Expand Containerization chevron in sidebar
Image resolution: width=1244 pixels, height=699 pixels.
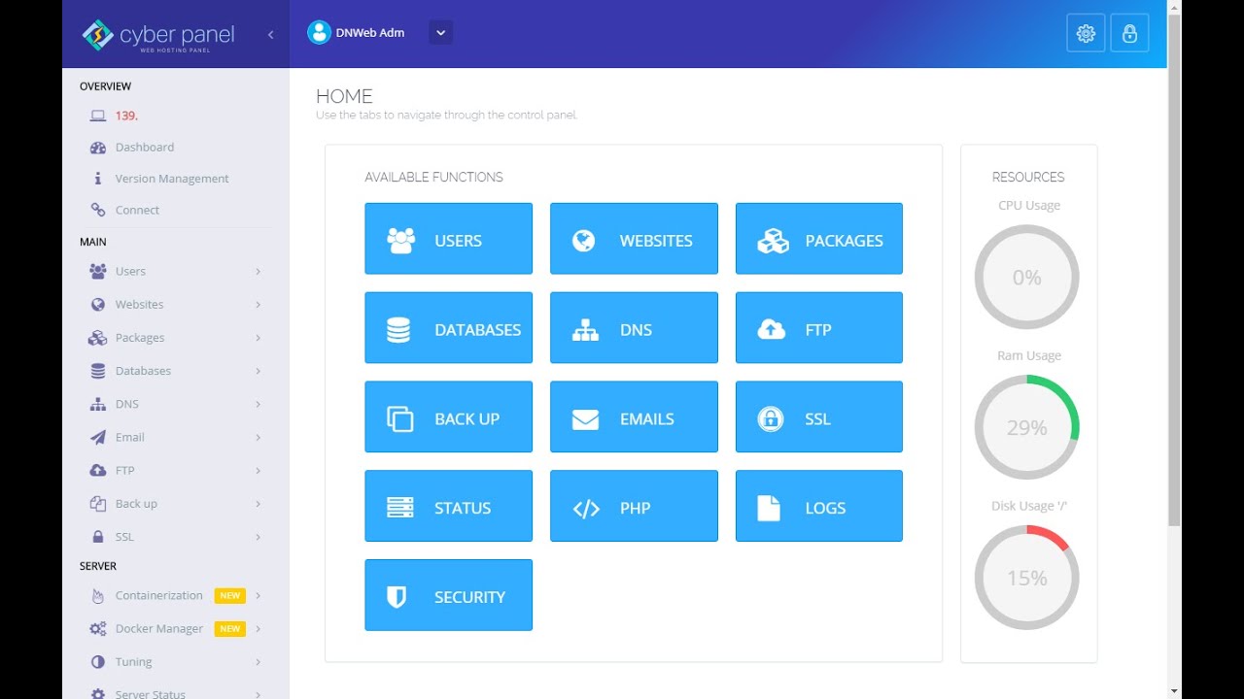click(258, 596)
